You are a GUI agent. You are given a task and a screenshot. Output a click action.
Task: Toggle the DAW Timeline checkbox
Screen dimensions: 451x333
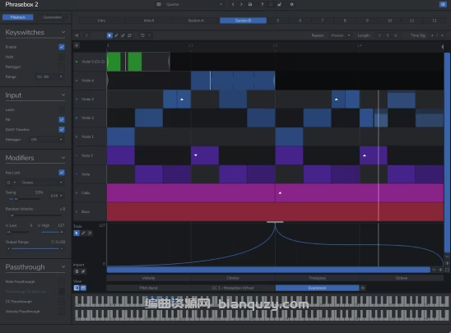click(62, 130)
